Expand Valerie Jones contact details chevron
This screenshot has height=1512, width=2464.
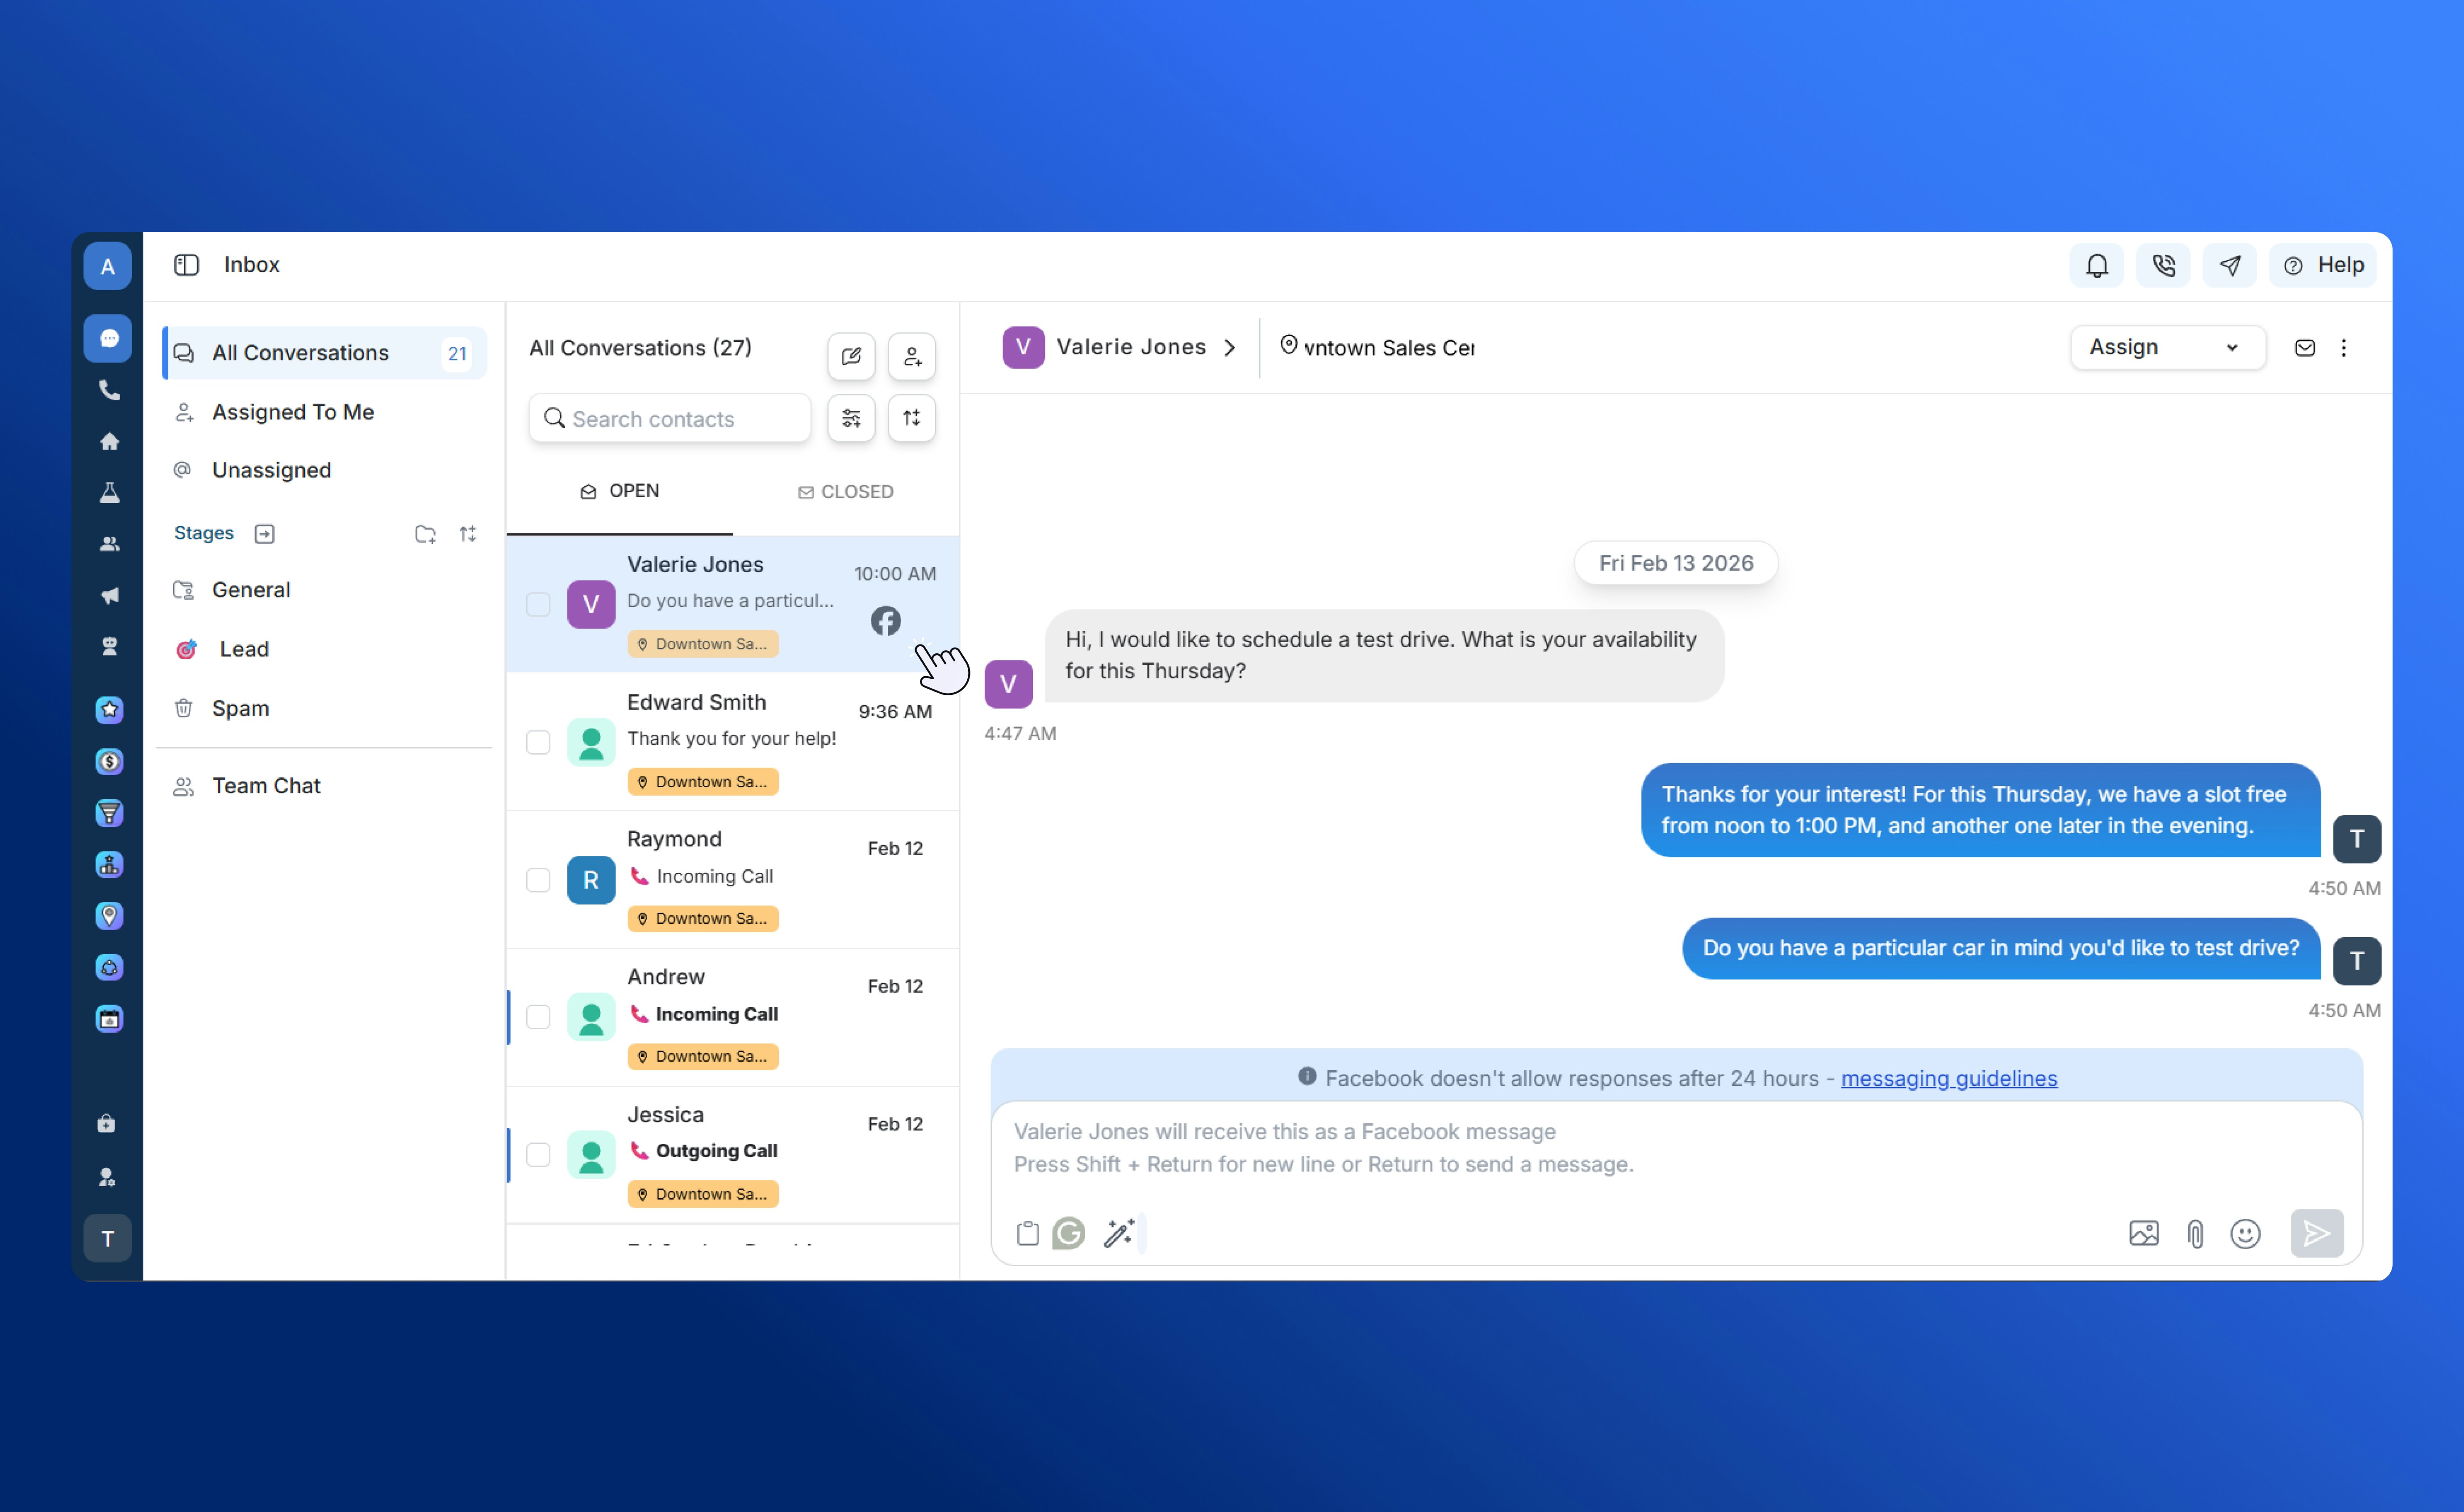pyautogui.click(x=1230, y=347)
